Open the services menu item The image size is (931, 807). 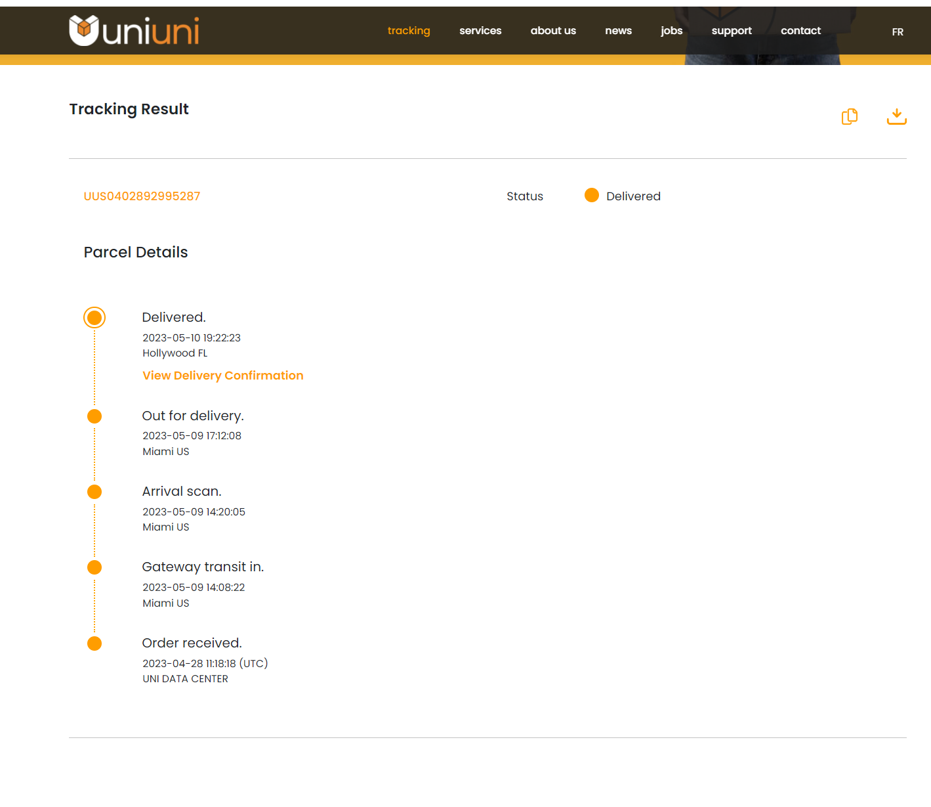[480, 31]
